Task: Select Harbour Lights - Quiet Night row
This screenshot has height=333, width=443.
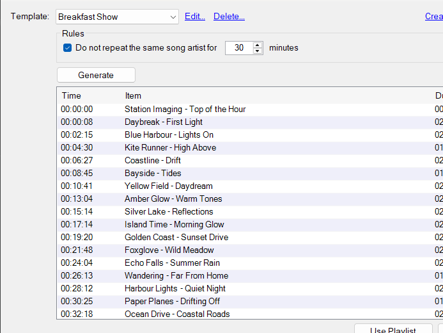Action: 250,289
